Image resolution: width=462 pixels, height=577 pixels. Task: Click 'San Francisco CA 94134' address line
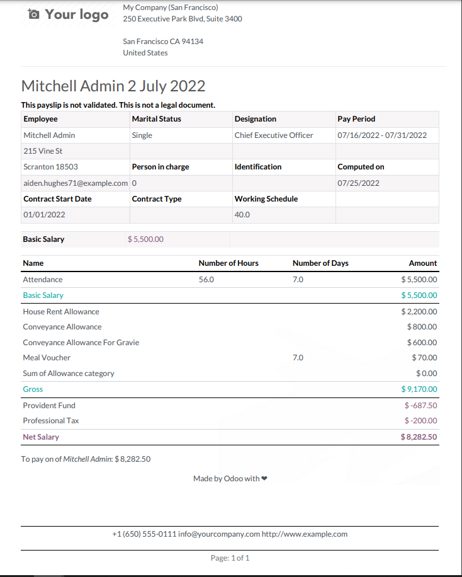(x=163, y=42)
